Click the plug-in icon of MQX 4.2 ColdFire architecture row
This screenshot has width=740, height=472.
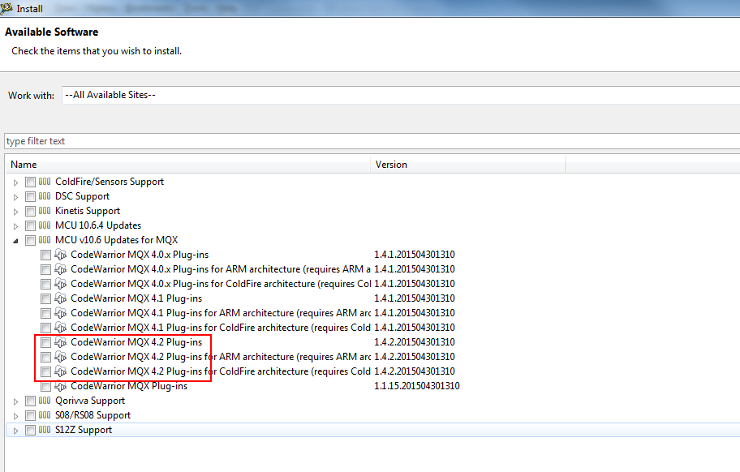[x=60, y=371]
